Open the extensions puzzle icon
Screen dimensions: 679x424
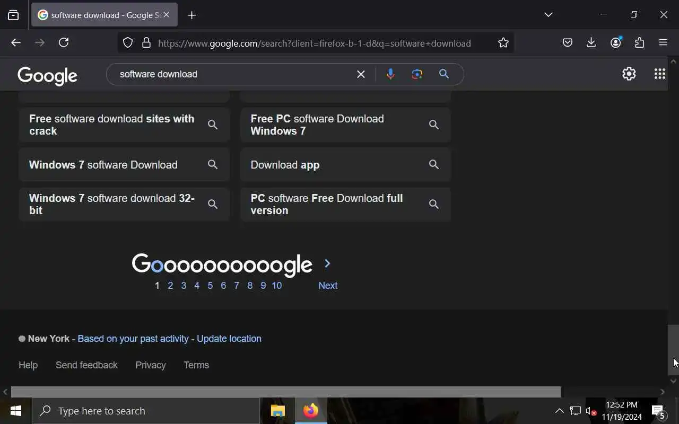639,43
